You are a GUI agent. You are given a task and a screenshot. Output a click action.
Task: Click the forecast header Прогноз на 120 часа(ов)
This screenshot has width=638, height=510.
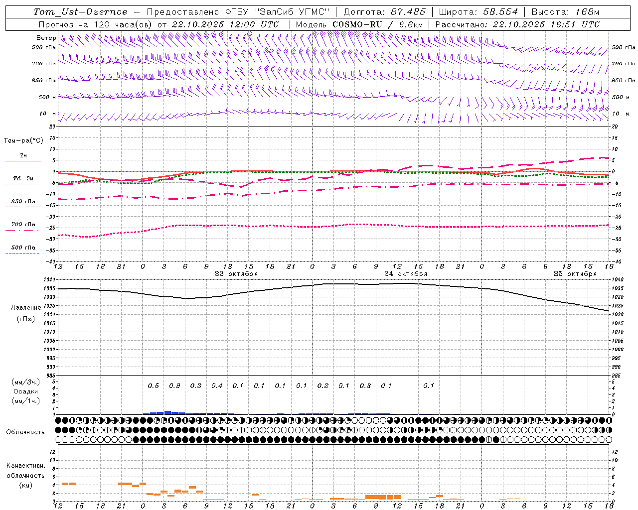point(96,24)
